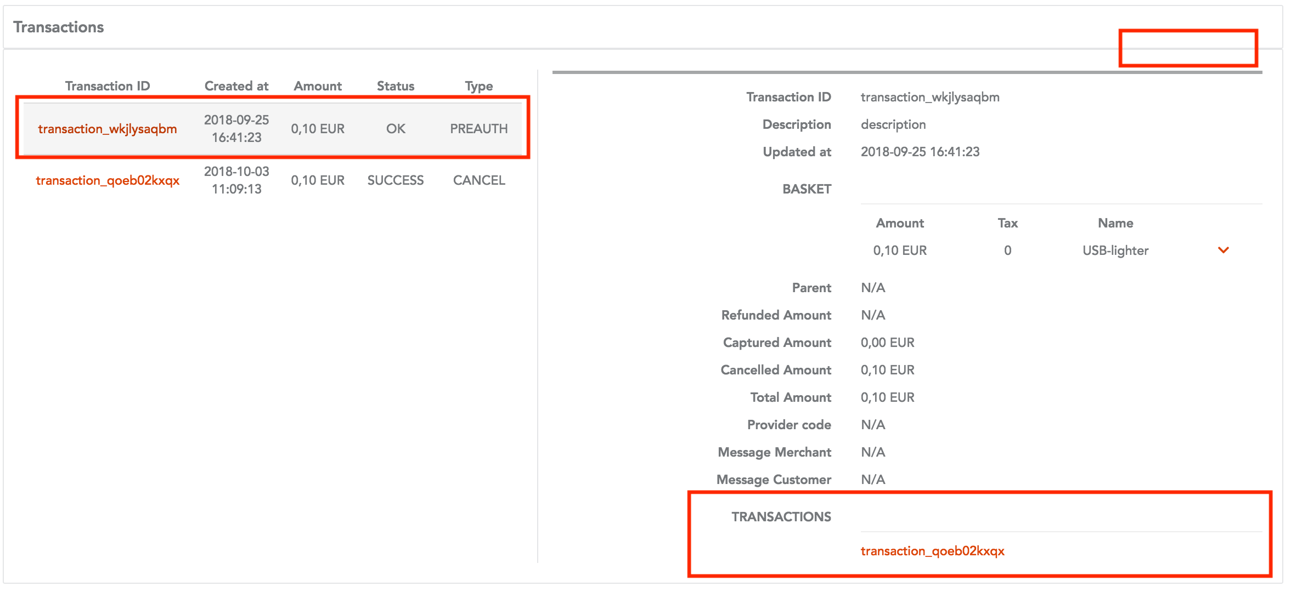Click the basket Tax value 0

coord(1007,251)
